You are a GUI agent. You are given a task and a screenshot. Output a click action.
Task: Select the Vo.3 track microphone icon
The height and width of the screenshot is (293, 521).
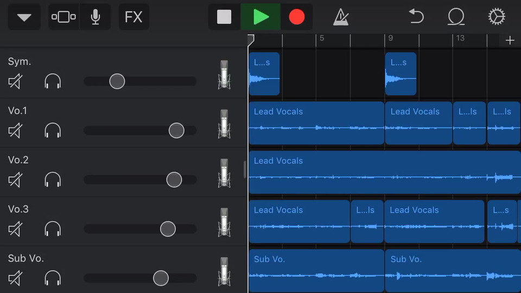click(x=224, y=222)
